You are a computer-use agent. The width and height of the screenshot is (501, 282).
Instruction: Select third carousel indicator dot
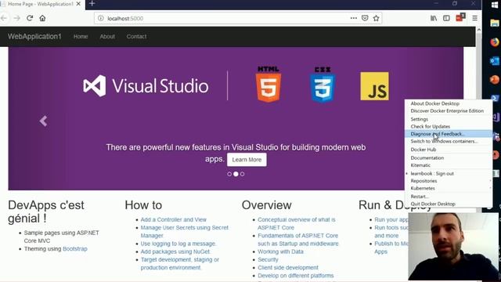coord(242,174)
